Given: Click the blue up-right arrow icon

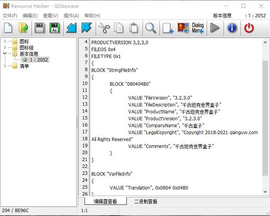Looking at the screenshot, I should (x=86, y=28).
